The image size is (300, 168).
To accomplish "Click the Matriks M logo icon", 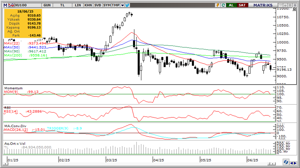I will tap(5, 5).
